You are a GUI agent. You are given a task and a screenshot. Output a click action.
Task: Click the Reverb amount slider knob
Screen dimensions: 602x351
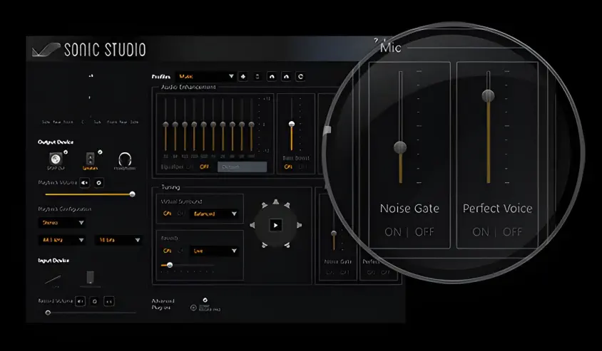[170, 265]
